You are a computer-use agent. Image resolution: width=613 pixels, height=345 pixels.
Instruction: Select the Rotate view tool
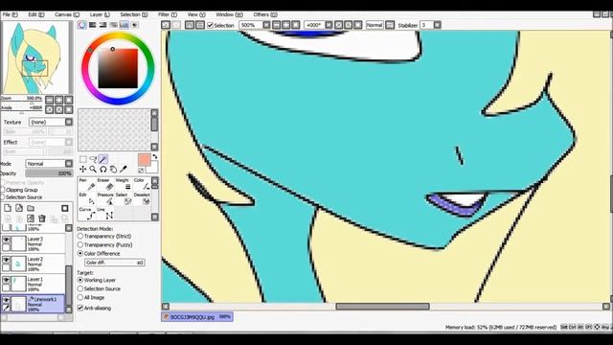pyautogui.click(x=103, y=169)
